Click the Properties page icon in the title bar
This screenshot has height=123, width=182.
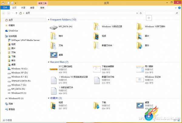9,3
